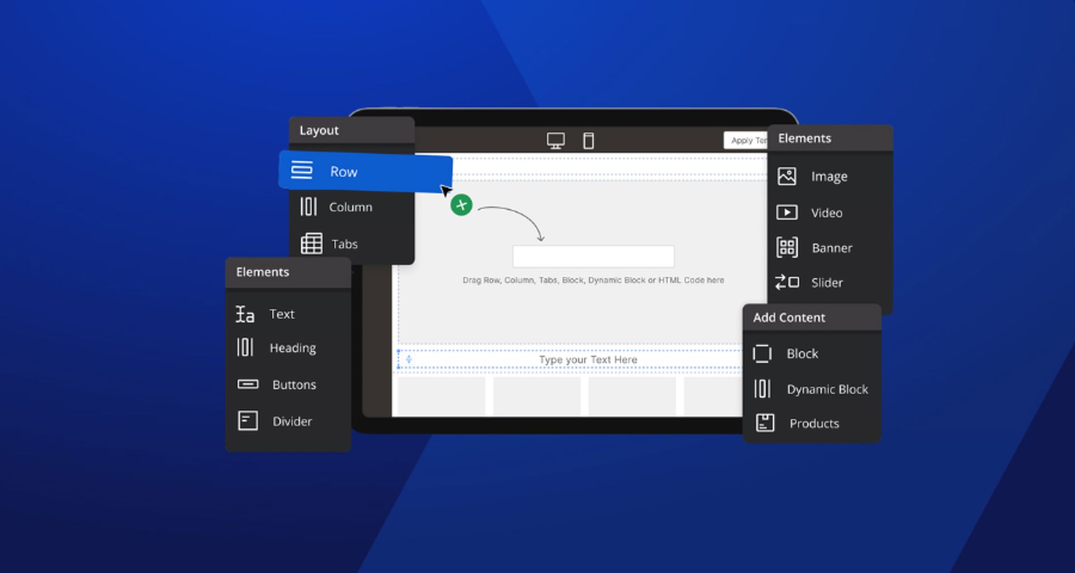Select the Products icon under Add Content
1075x573 pixels.
click(765, 423)
